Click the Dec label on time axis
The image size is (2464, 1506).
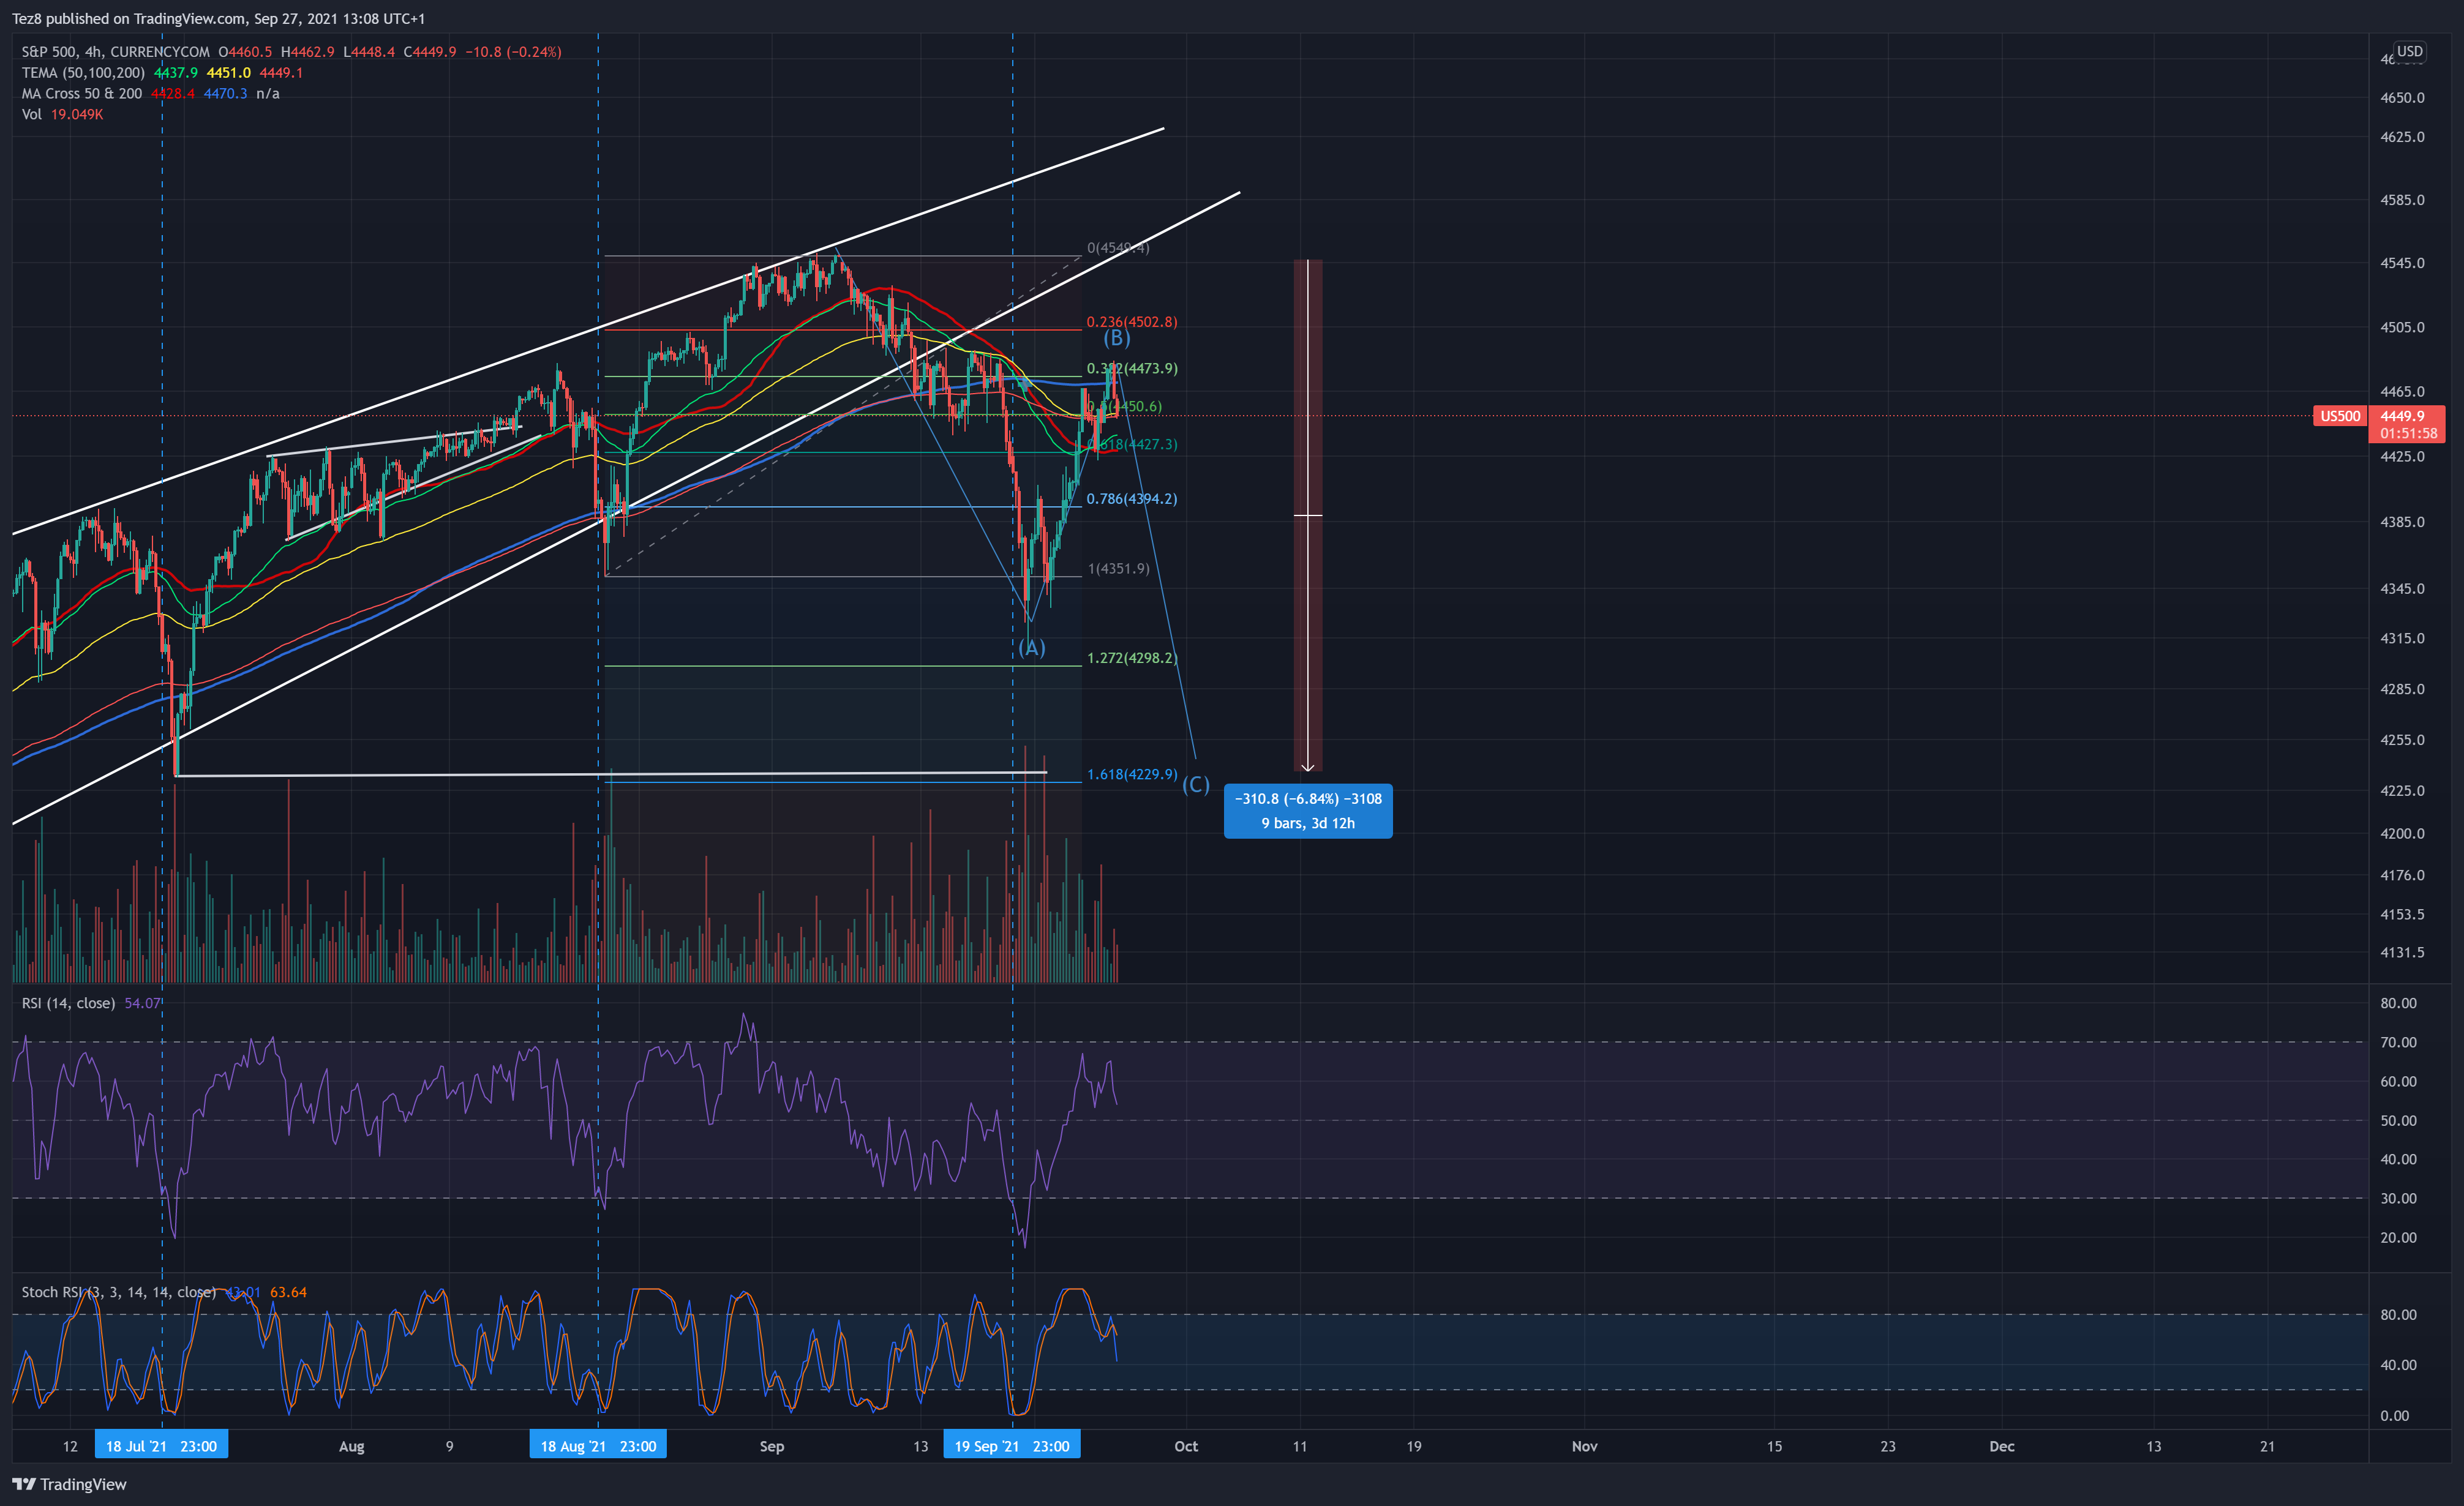click(2002, 1446)
